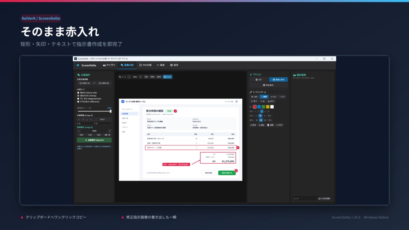Zoom in with toolbar plus button
Image resolution: width=409 pixels, height=230 pixels.
click(x=140, y=77)
